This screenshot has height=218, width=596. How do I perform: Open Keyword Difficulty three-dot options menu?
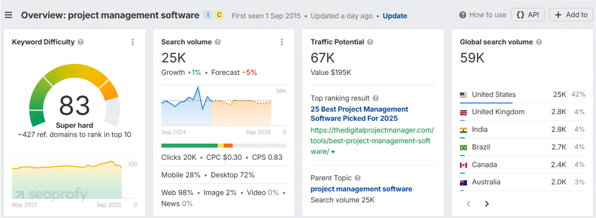133,42
